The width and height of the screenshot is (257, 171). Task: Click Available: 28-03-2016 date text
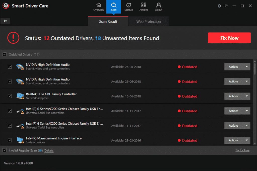pyautogui.click(x=126, y=140)
